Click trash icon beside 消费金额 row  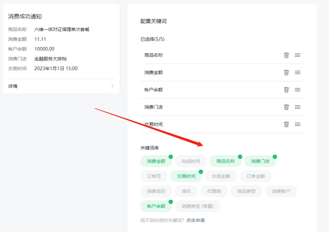click(286, 72)
